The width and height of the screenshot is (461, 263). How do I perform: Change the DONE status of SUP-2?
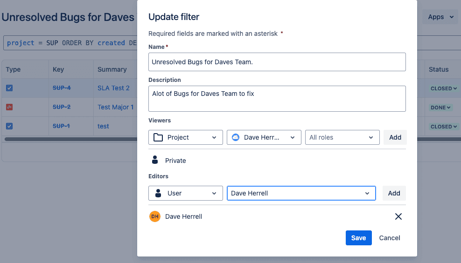coord(440,108)
